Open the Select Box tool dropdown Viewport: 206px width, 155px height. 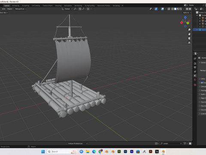pos(4,12)
